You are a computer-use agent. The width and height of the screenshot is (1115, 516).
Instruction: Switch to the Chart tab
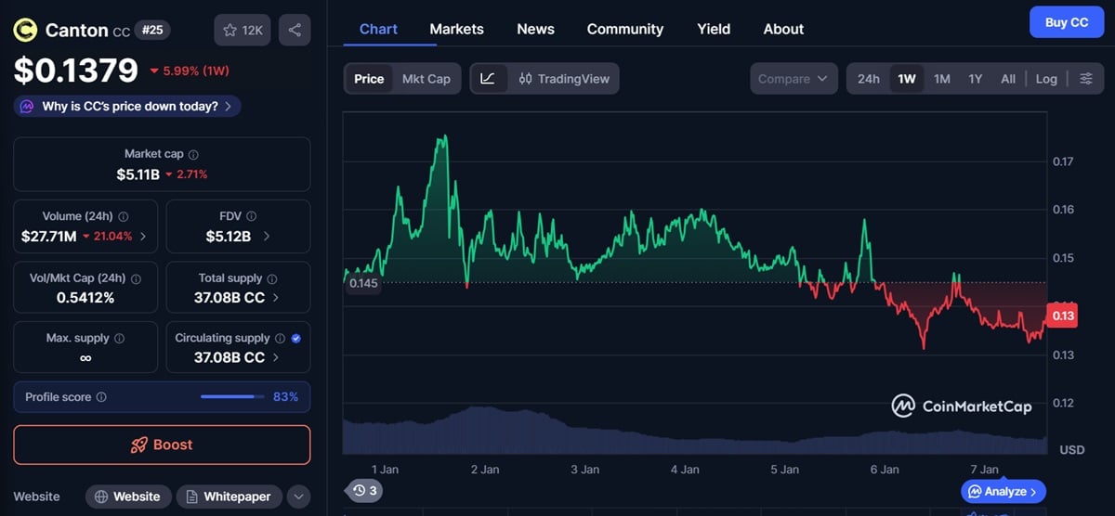pyautogui.click(x=378, y=29)
